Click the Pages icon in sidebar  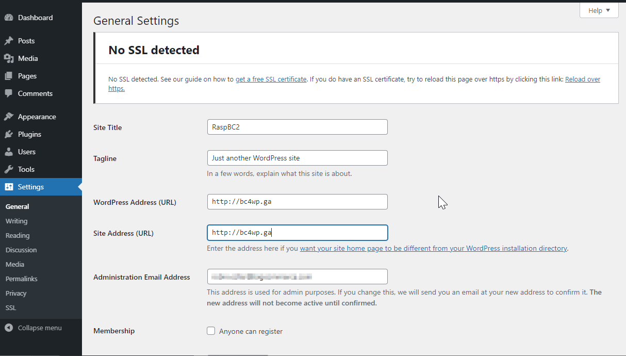pyautogui.click(x=9, y=76)
